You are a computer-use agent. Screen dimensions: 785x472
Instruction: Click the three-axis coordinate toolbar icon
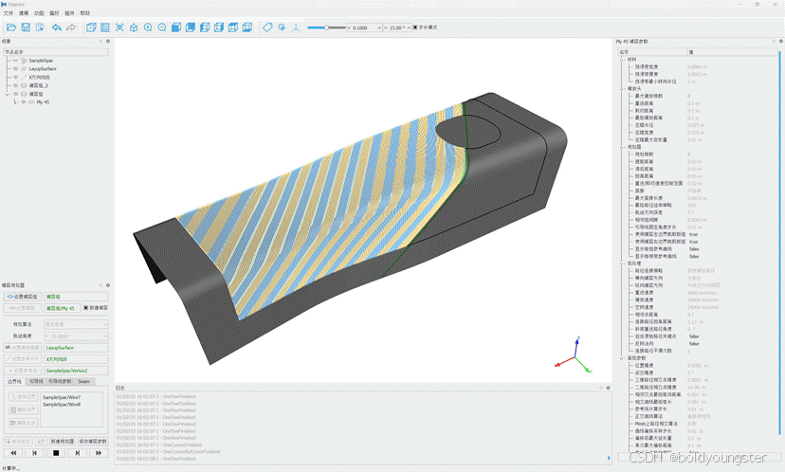pyautogui.click(x=296, y=27)
